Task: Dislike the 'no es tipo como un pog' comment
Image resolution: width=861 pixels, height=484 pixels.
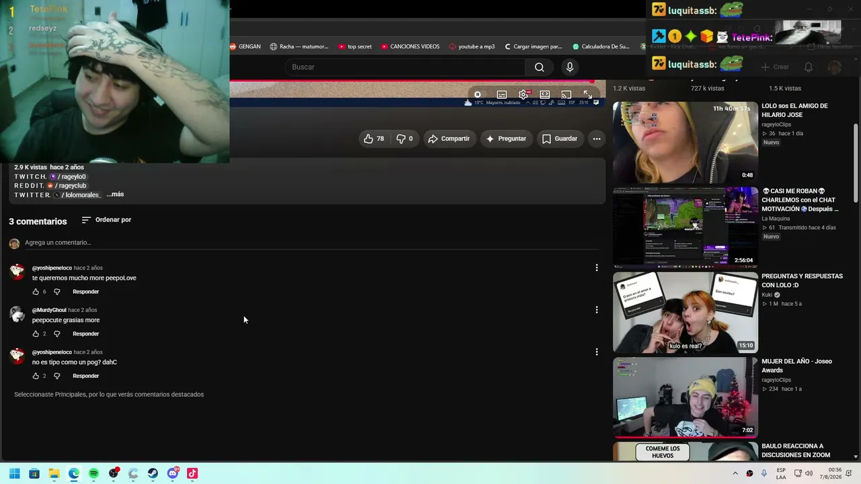Action: 57,376
